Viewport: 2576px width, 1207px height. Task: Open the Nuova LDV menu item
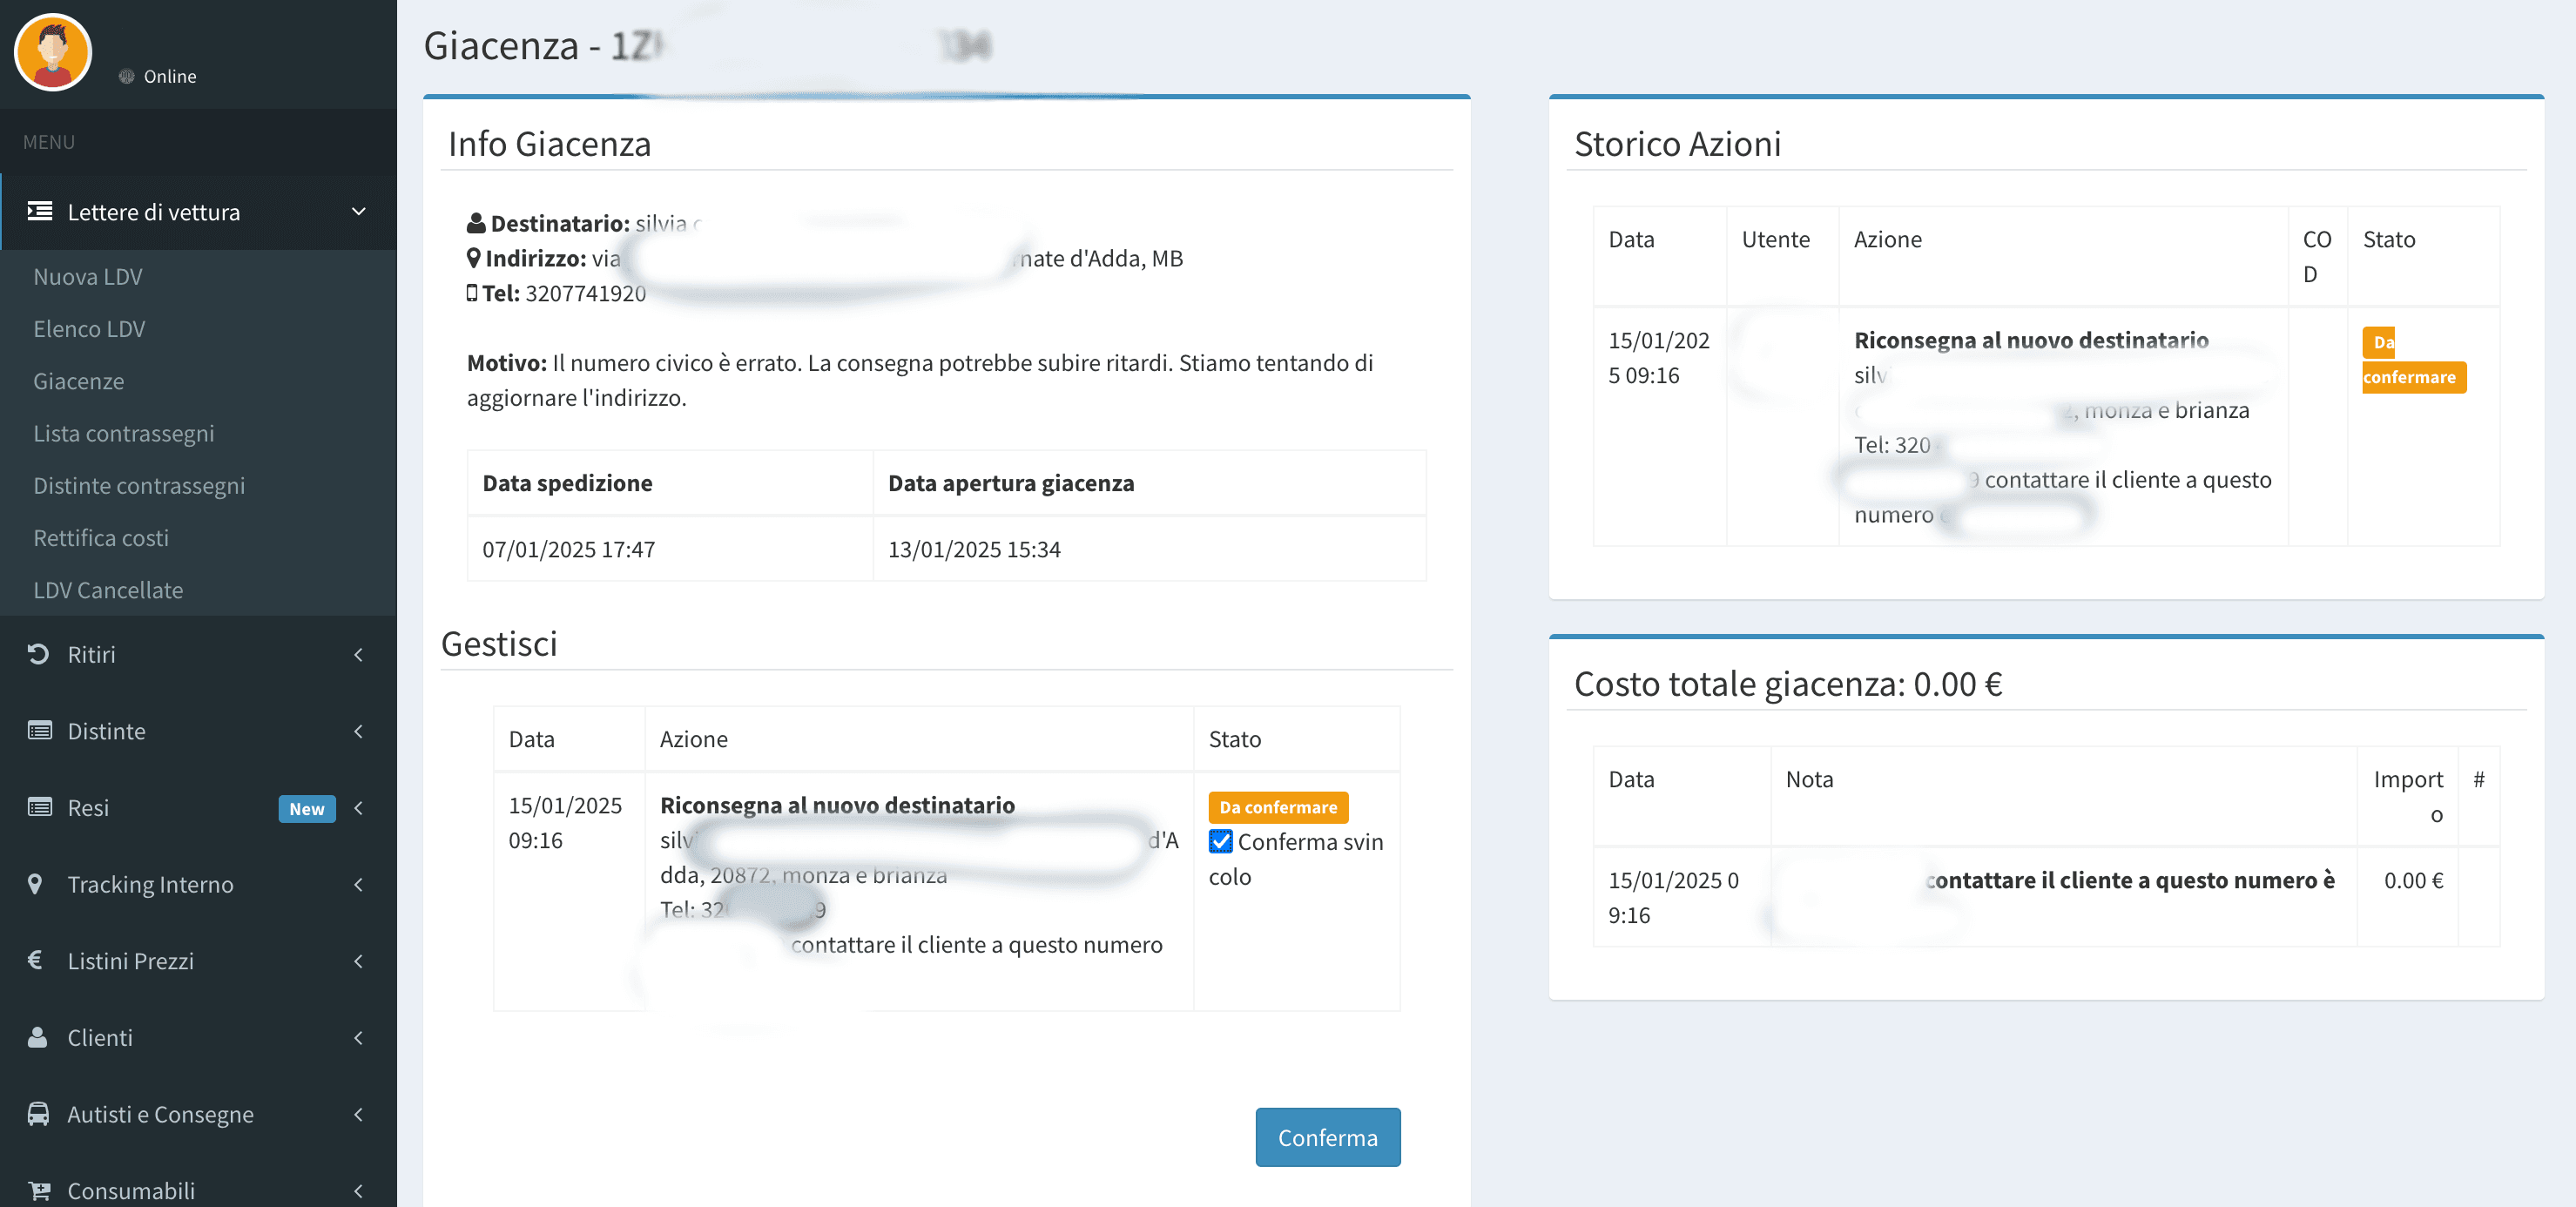(x=88, y=277)
